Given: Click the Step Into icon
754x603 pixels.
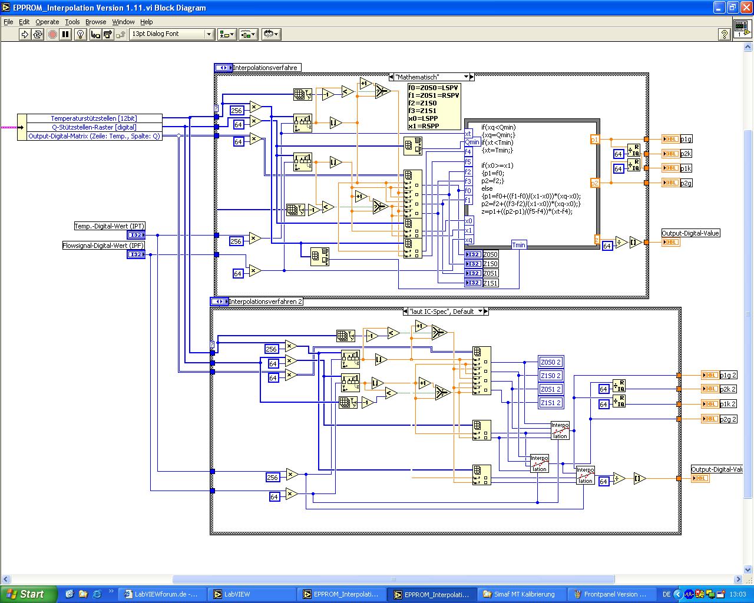Looking at the screenshot, I should tap(95, 34).
